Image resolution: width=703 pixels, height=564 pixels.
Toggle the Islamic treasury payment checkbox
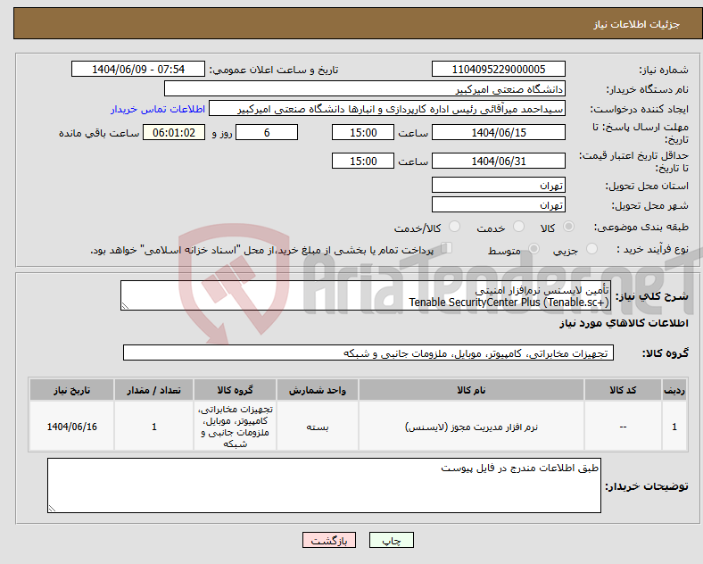446,248
